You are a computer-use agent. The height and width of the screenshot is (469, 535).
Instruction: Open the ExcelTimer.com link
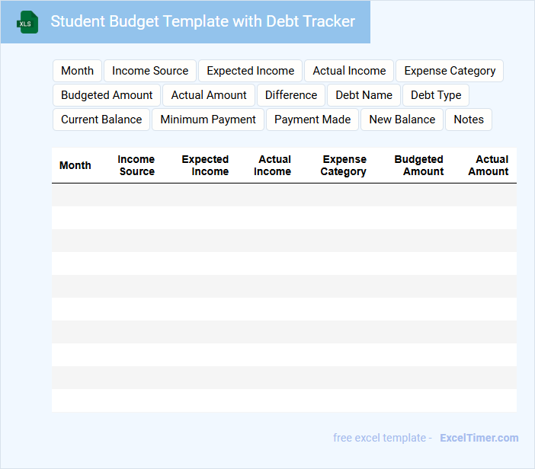tap(479, 438)
